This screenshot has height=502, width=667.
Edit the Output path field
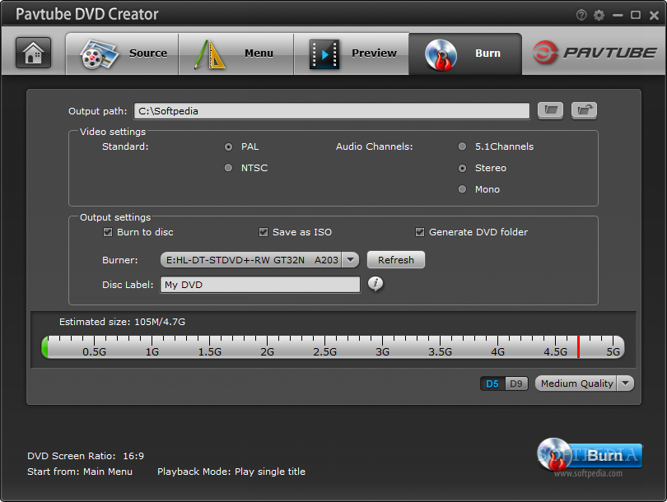pyautogui.click(x=332, y=111)
